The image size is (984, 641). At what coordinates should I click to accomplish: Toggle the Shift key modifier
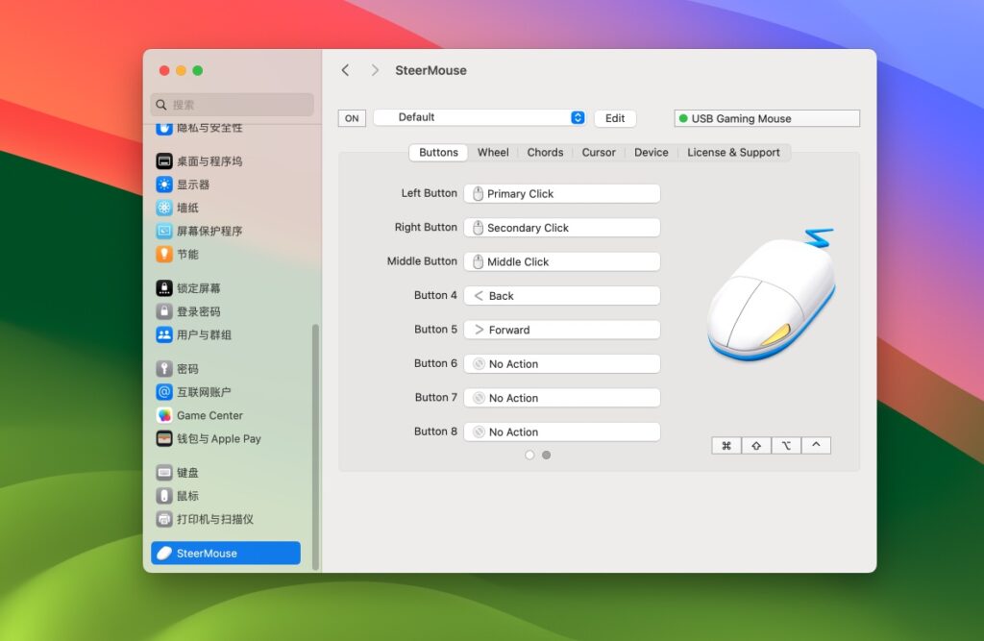tap(755, 444)
